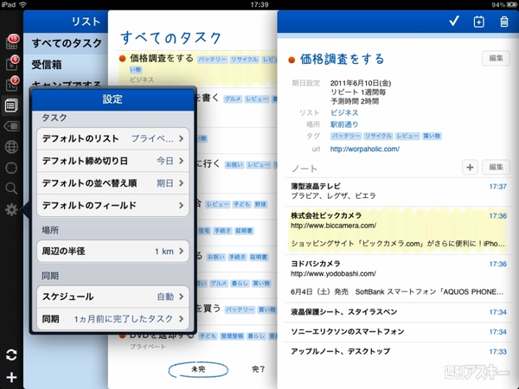This screenshot has width=519, height=389.
Task: Open デフォルト締め切り日 setting row
Action: point(112,161)
